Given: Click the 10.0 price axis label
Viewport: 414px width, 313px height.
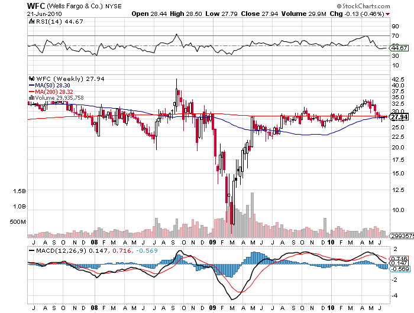Looking at the screenshot, I should [398, 210].
